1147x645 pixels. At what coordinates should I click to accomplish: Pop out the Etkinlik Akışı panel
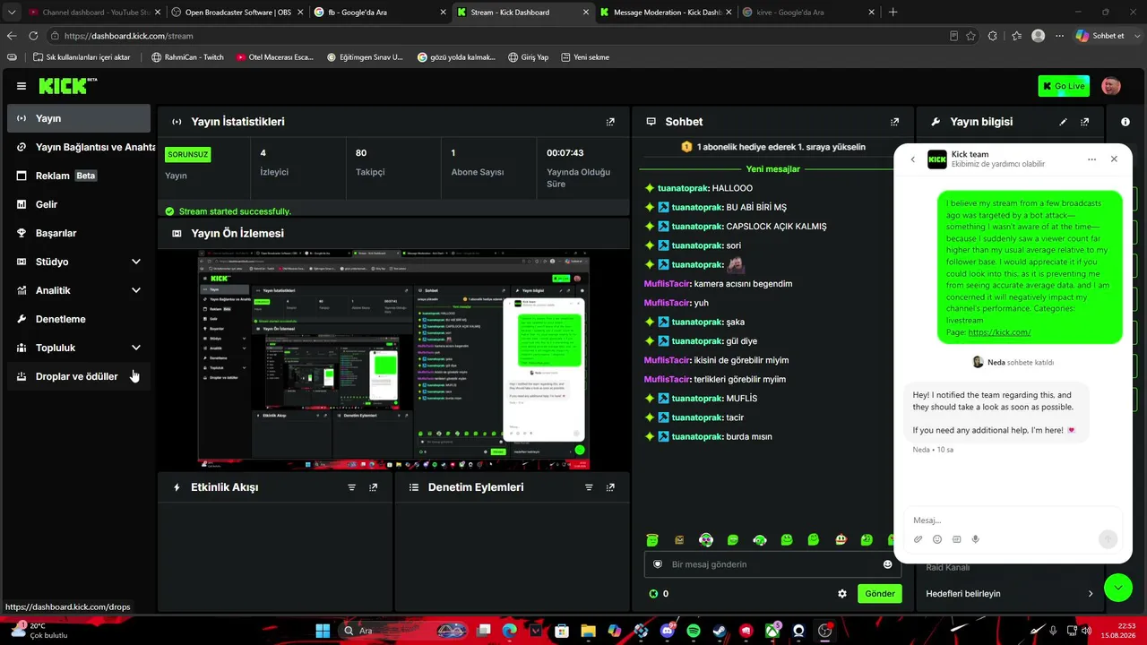point(373,487)
